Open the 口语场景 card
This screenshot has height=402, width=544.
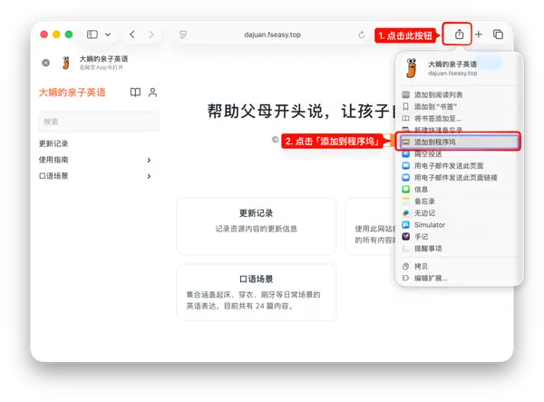pos(257,292)
